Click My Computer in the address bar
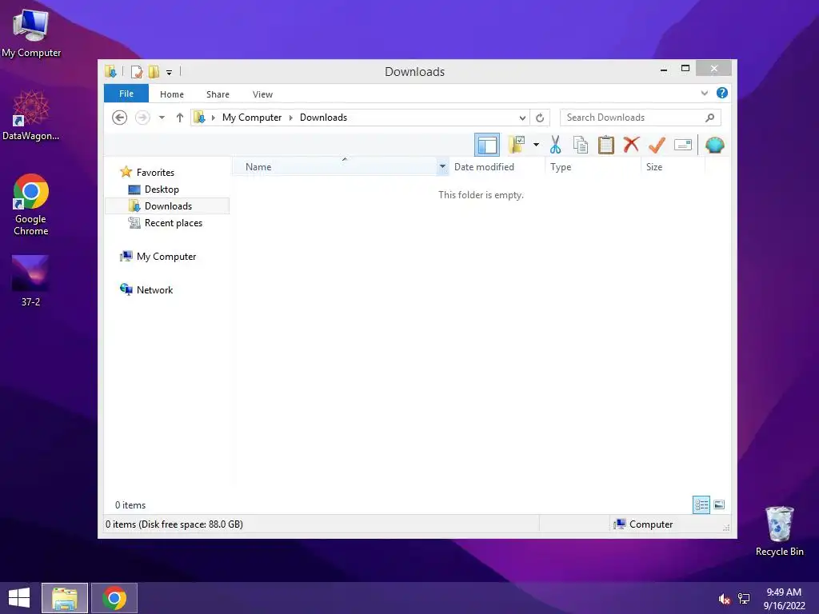819x614 pixels. pyautogui.click(x=252, y=118)
